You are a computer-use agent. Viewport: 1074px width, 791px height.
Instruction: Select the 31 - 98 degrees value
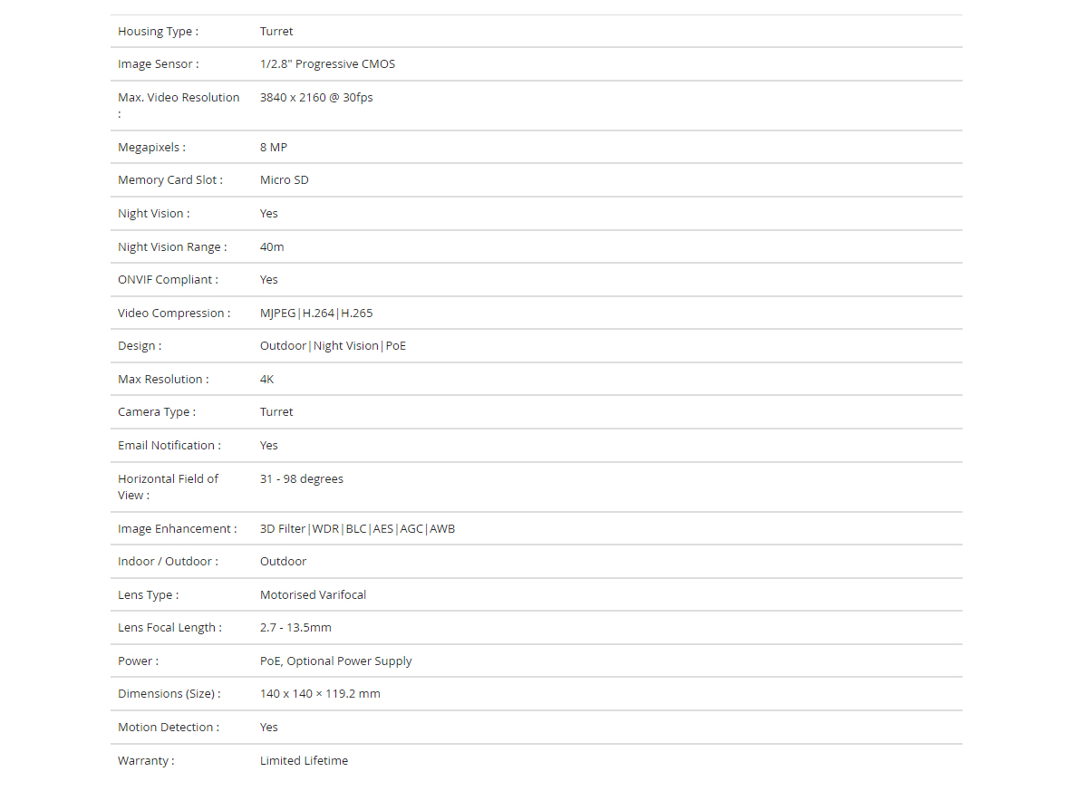302,478
